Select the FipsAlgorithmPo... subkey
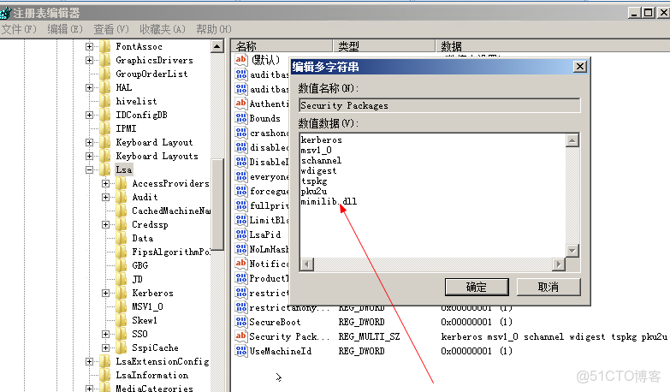This screenshot has height=392, width=670. click(171, 252)
